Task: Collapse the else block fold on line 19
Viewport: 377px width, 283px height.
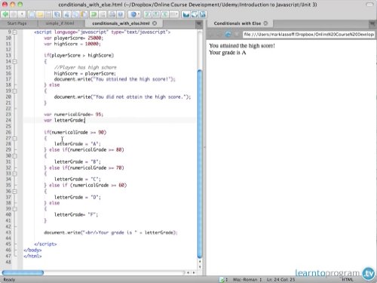Action: [x=15, y=91]
